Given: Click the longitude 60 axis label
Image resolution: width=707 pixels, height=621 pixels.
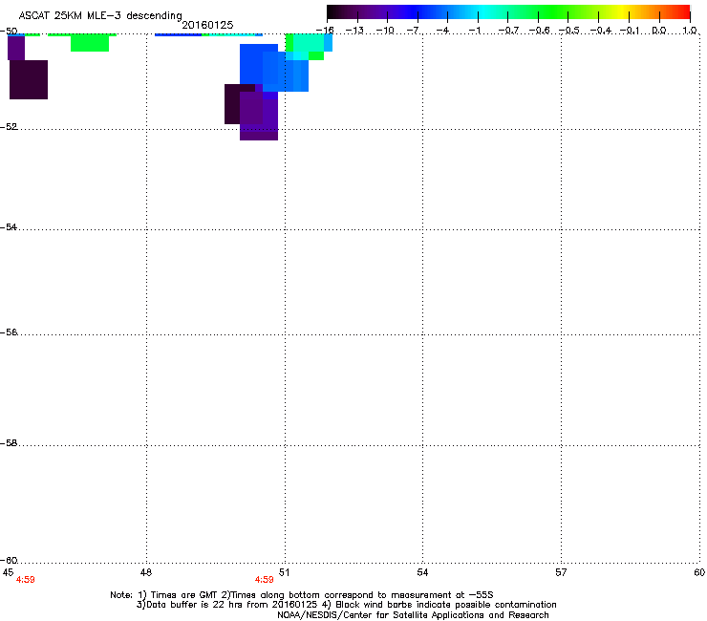Looking at the screenshot, I should click(x=699, y=572).
